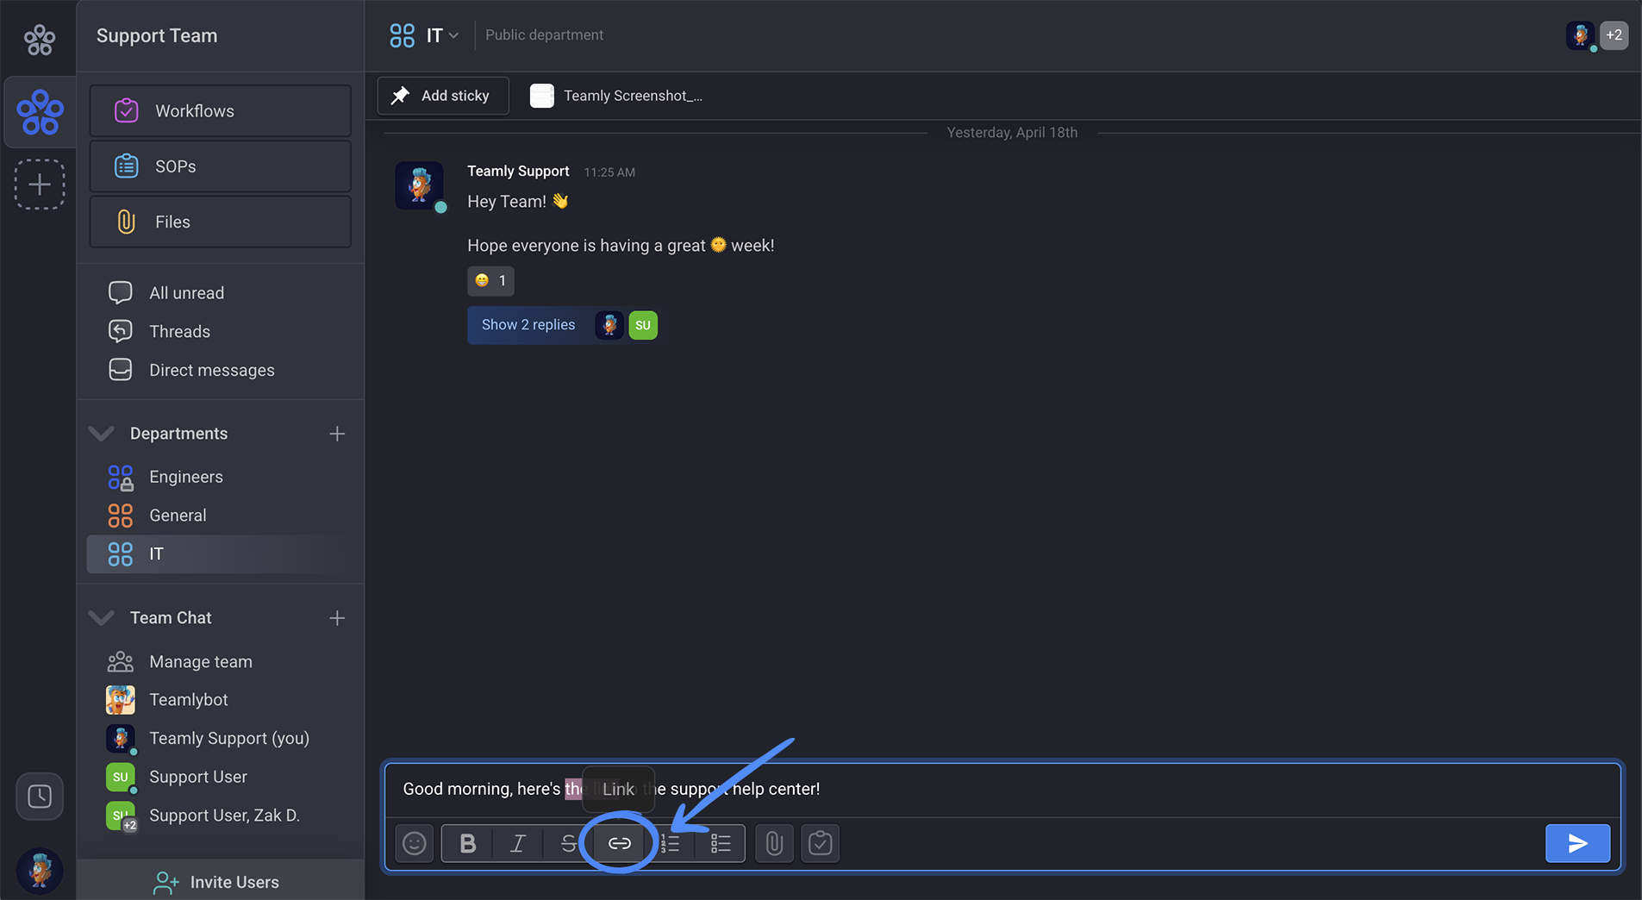1642x900 pixels.
Task: Select the IT department in sidebar
Action: (221, 554)
